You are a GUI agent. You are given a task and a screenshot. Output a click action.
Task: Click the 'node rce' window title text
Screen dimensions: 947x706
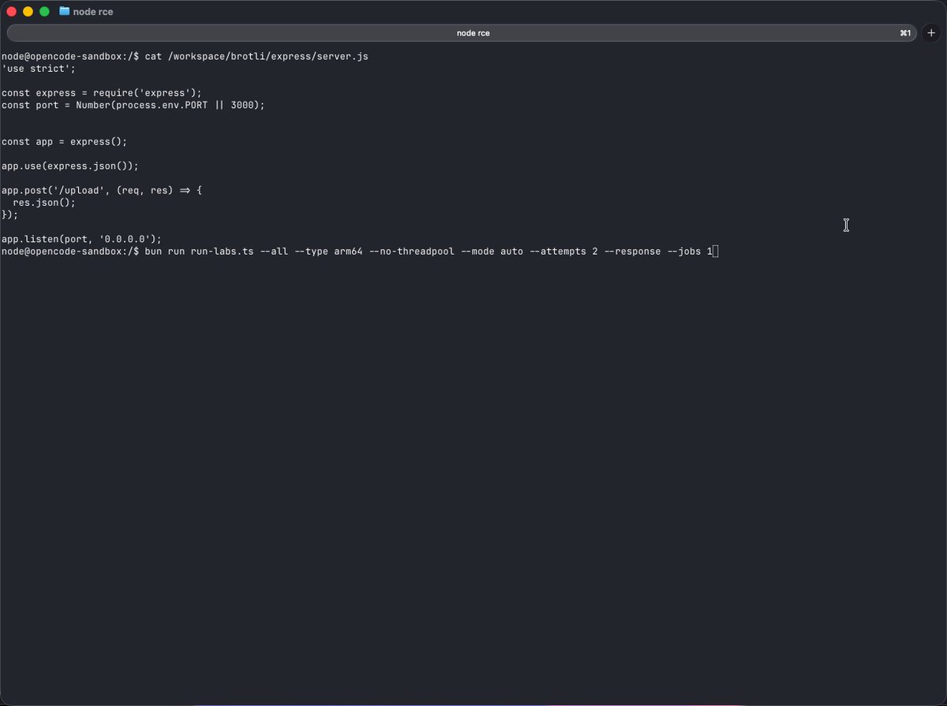[x=93, y=12]
